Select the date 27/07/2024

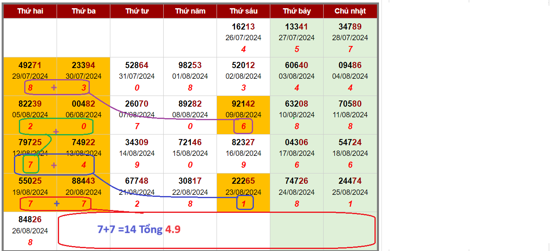pos(297,38)
